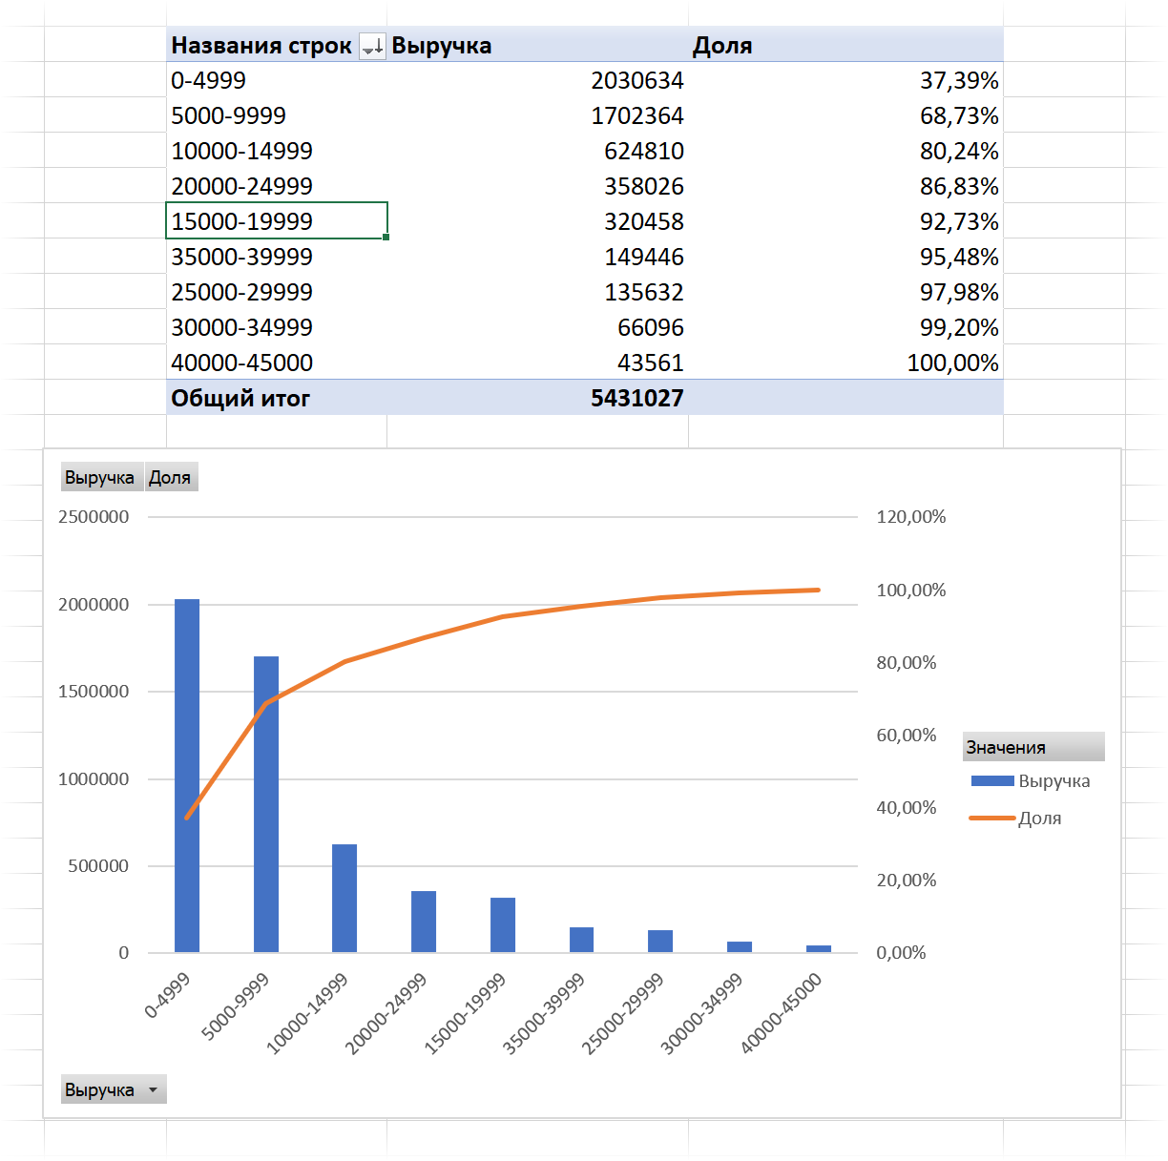This screenshot has width=1168, height=1161.
Task: Select the 20000-24999 row label cell
Action: tap(277, 187)
